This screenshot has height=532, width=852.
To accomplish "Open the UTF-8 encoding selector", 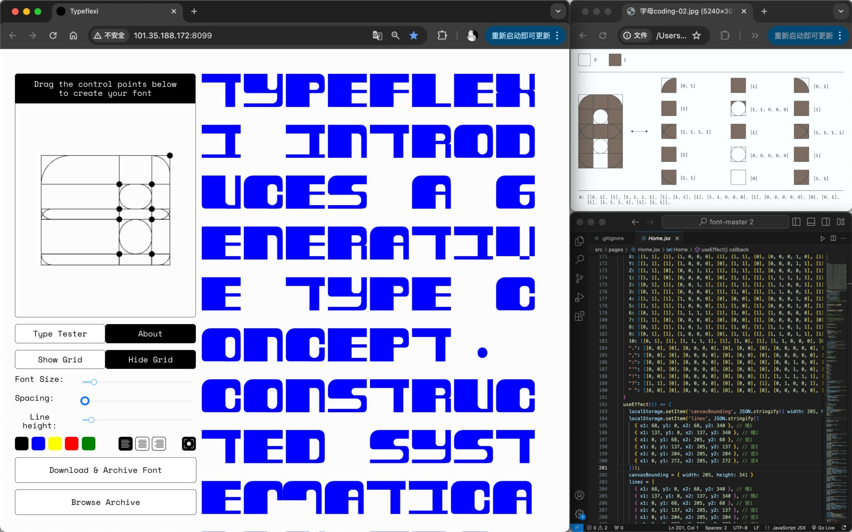I will coord(741,527).
